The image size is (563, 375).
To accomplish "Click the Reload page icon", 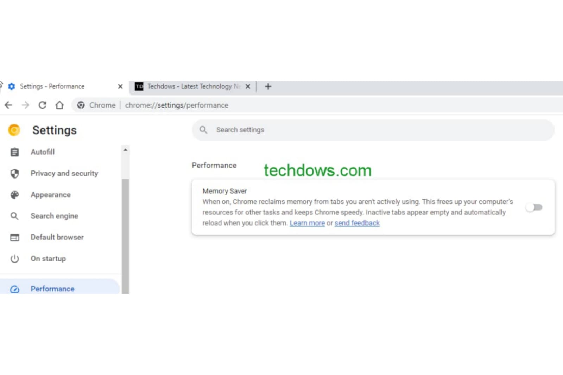I will (42, 105).
